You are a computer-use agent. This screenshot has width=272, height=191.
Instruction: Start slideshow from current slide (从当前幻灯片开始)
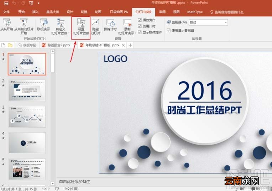tap(23, 27)
